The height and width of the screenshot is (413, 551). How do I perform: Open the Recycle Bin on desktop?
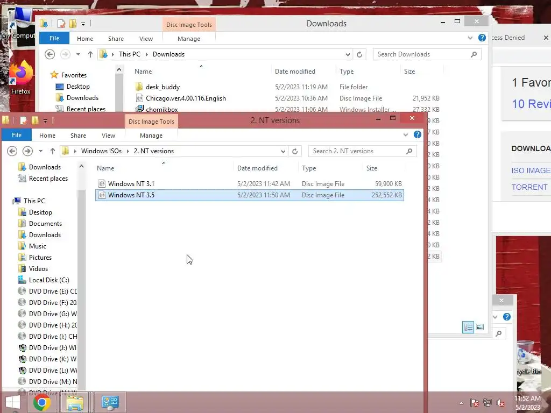[529, 358]
